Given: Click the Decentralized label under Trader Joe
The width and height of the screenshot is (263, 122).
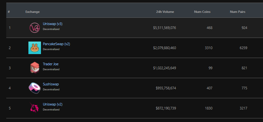Looking at the screenshot, I should [x=51, y=69].
